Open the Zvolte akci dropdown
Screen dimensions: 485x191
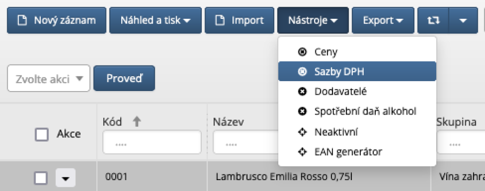(49, 78)
